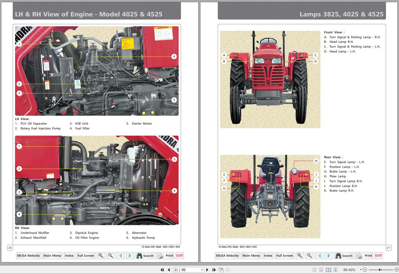Go to the last page using status bar
399x274 pixels.
pos(214,270)
